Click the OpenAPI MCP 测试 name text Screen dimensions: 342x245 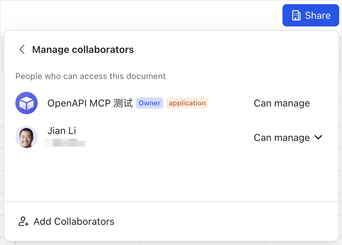click(x=90, y=102)
